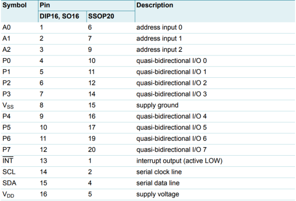Click the address input 1 description
Viewport: 296px width, 201px height.
159,38
